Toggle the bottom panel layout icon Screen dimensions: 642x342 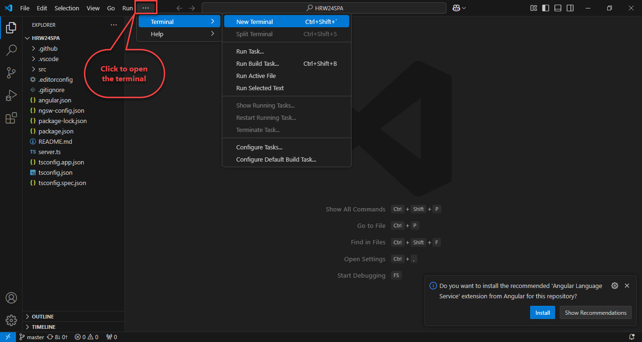click(x=558, y=8)
